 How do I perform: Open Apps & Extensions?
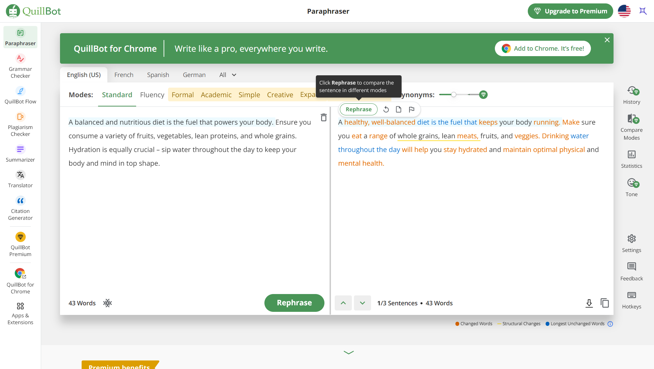click(x=20, y=314)
